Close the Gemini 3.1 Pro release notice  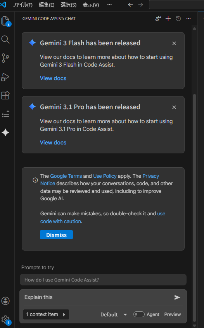174,107
